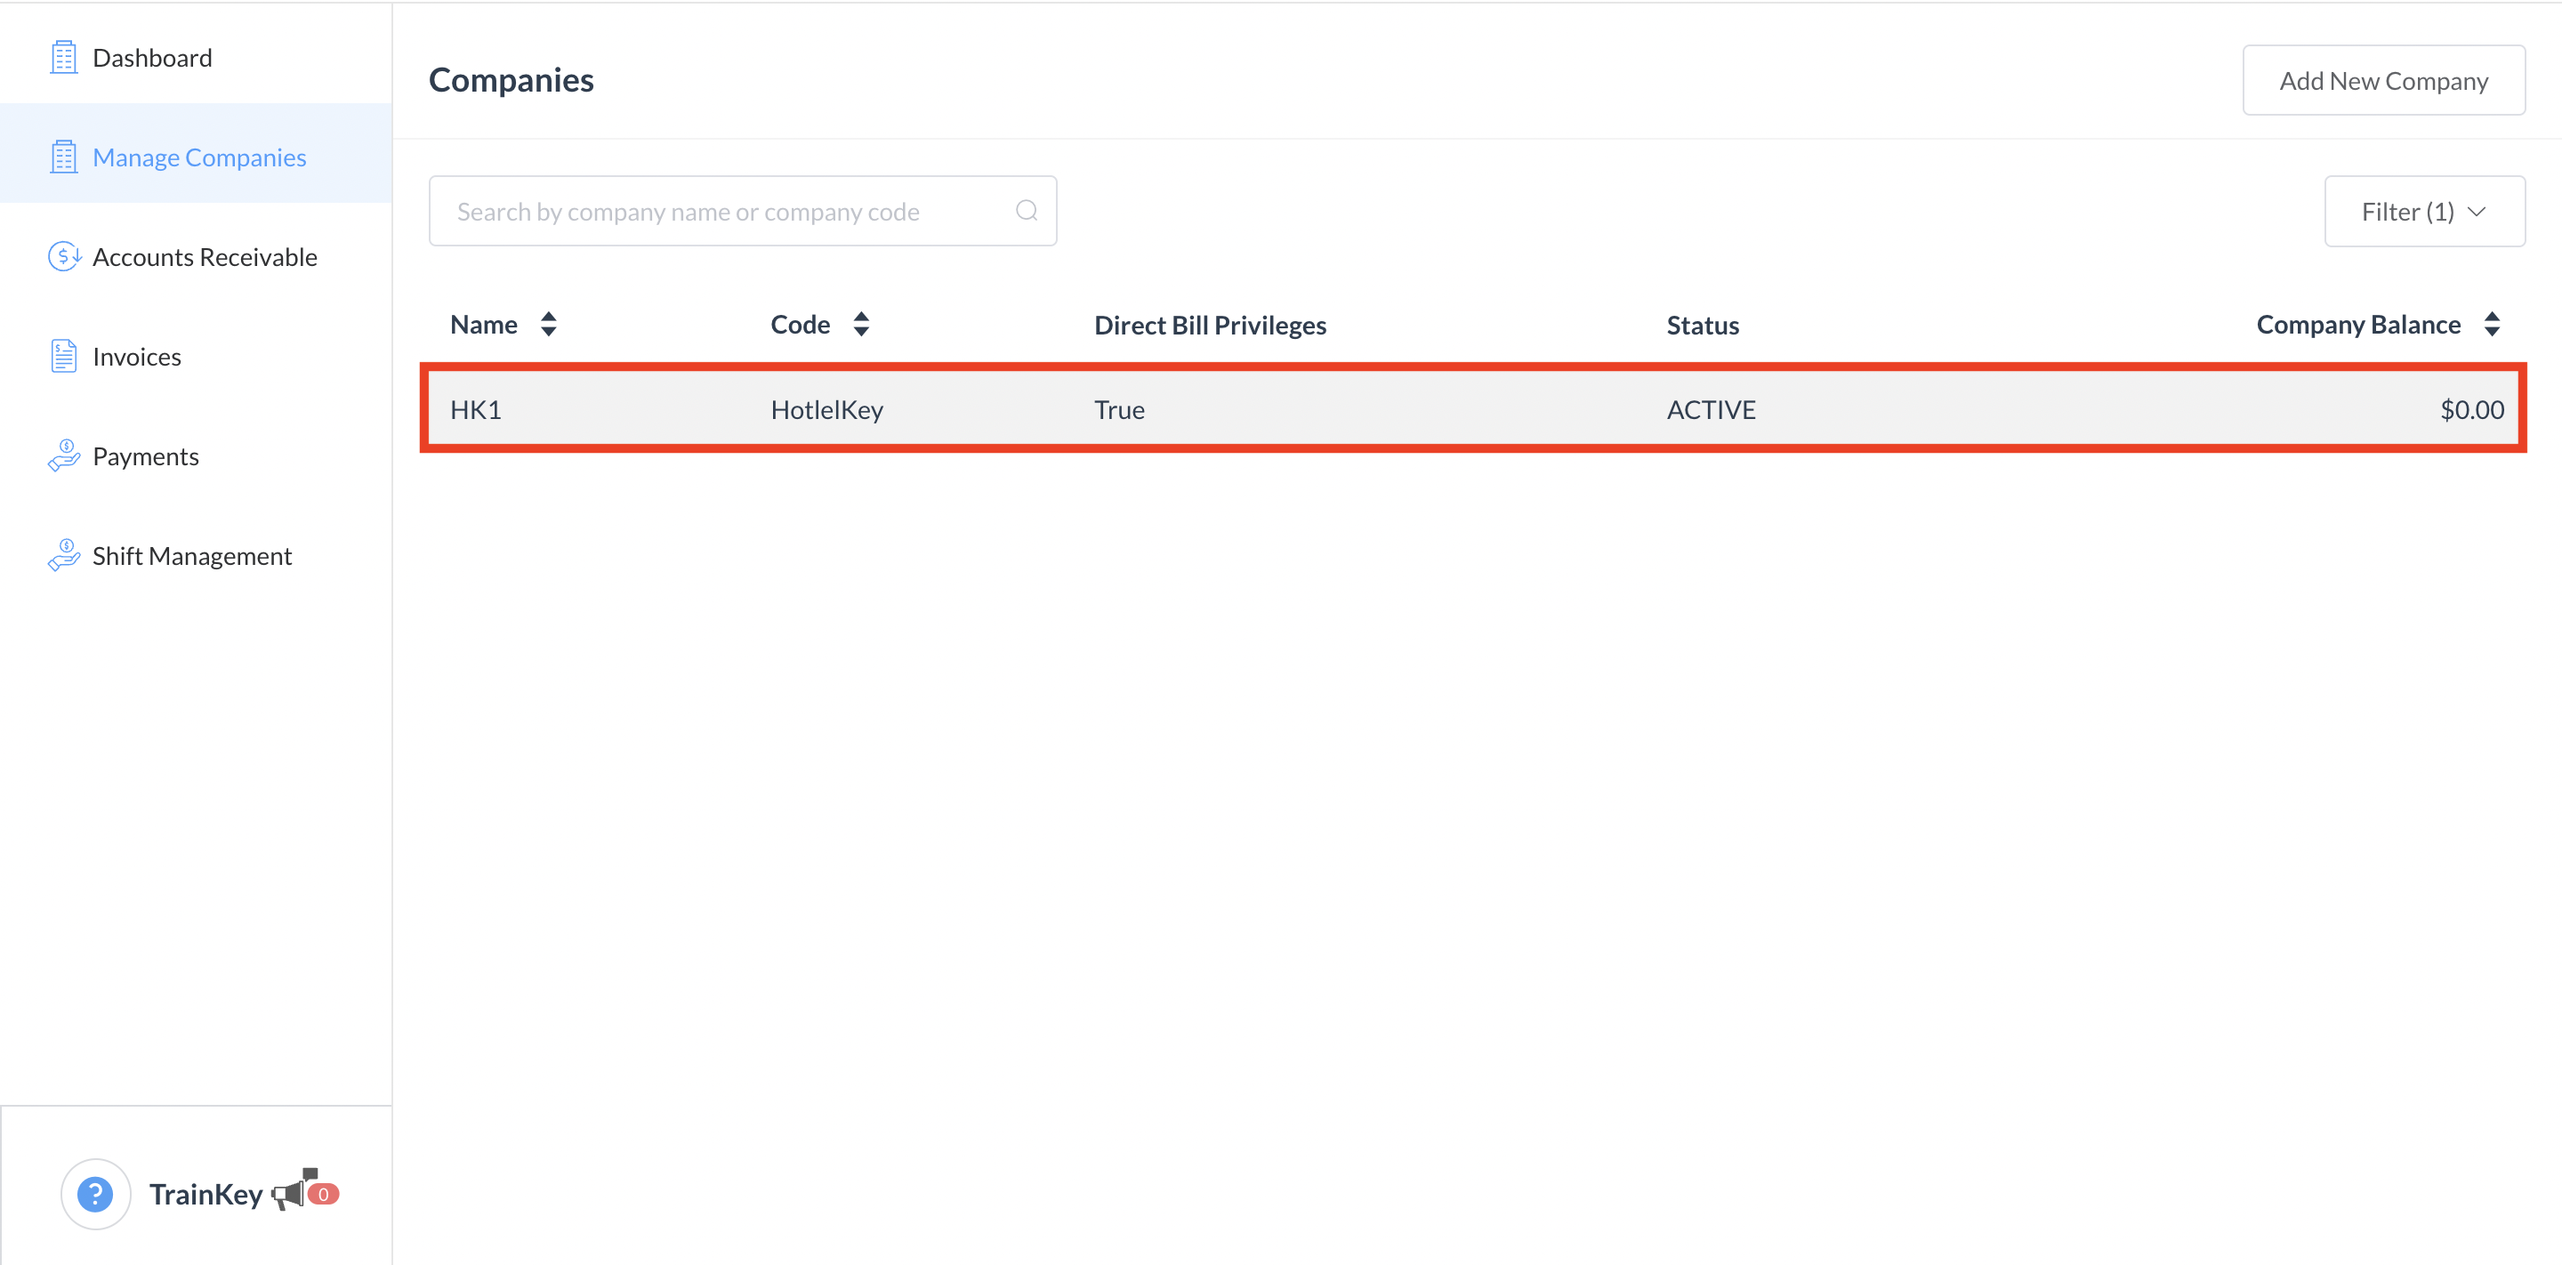
Task: Open Invoices via its document icon
Action: coord(64,356)
